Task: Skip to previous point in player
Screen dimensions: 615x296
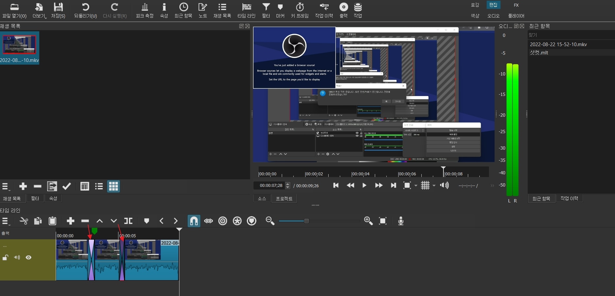Action: coord(336,185)
